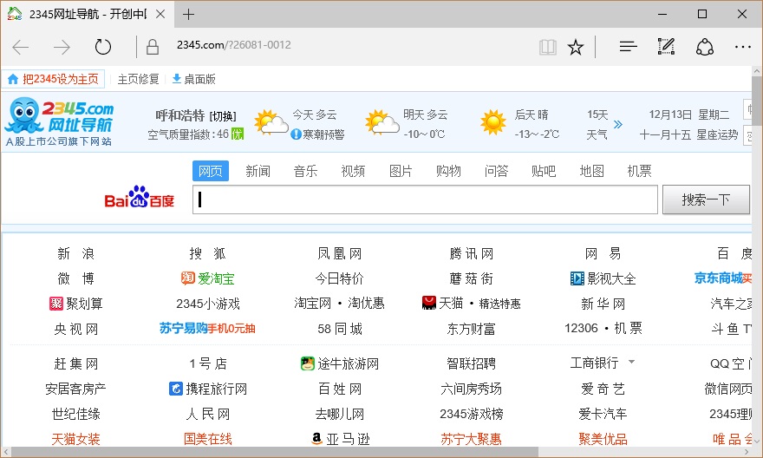Open the 京东商城 link
763x458 pixels.
pyautogui.click(x=723, y=278)
